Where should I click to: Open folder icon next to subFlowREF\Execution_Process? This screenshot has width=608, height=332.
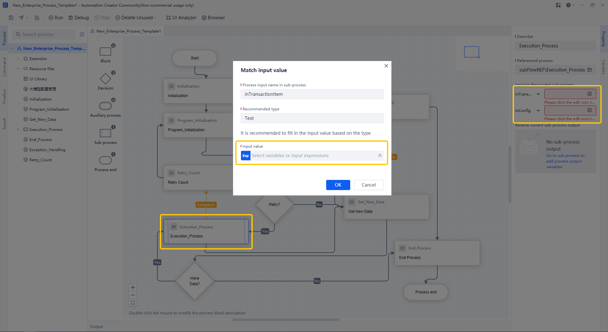click(x=590, y=70)
